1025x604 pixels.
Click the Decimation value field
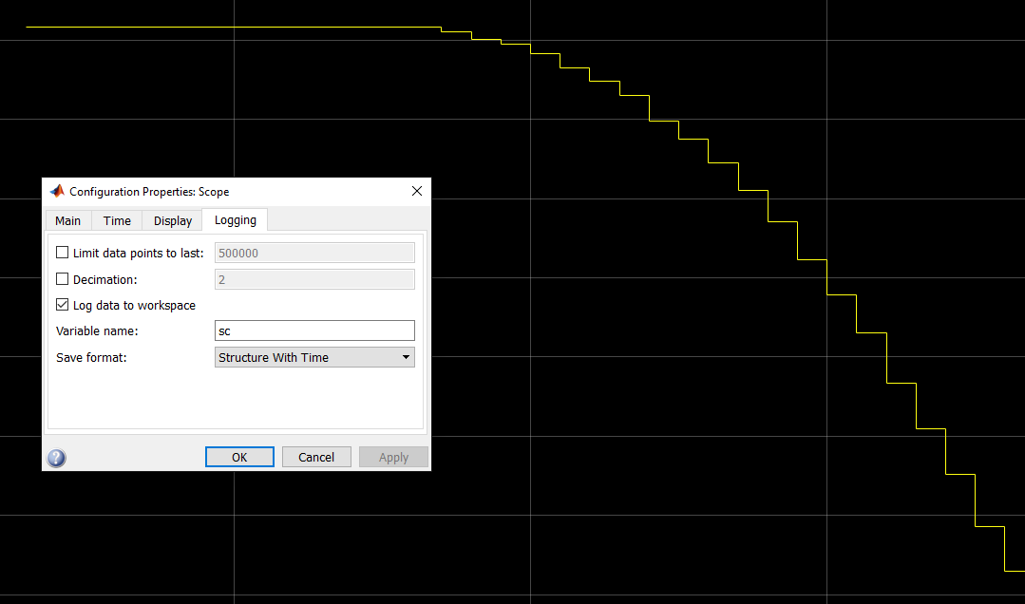pos(314,279)
